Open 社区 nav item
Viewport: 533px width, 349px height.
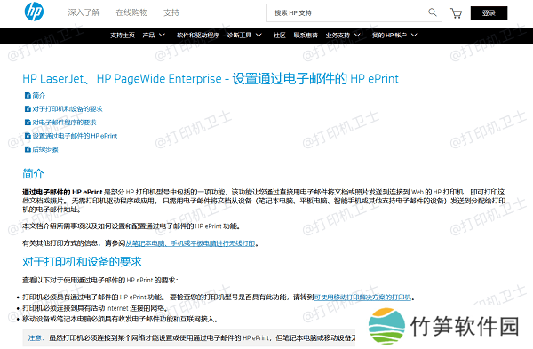tap(280, 35)
